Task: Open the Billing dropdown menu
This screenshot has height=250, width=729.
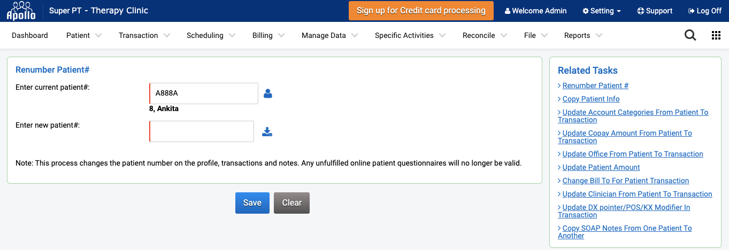Action: [268, 35]
